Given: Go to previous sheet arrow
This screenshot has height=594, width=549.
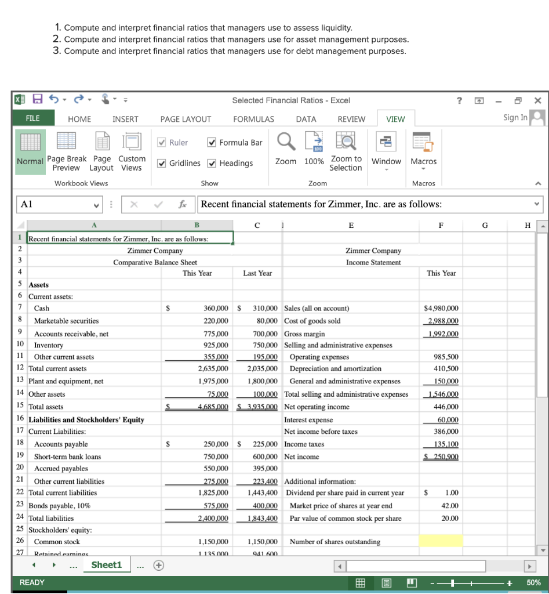Looking at the screenshot, I should click(x=34, y=565).
